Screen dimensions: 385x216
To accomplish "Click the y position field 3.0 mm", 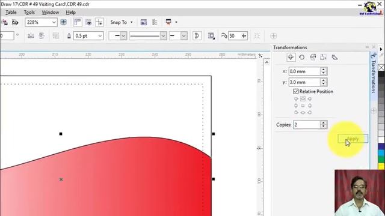I will (x=304, y=82).
